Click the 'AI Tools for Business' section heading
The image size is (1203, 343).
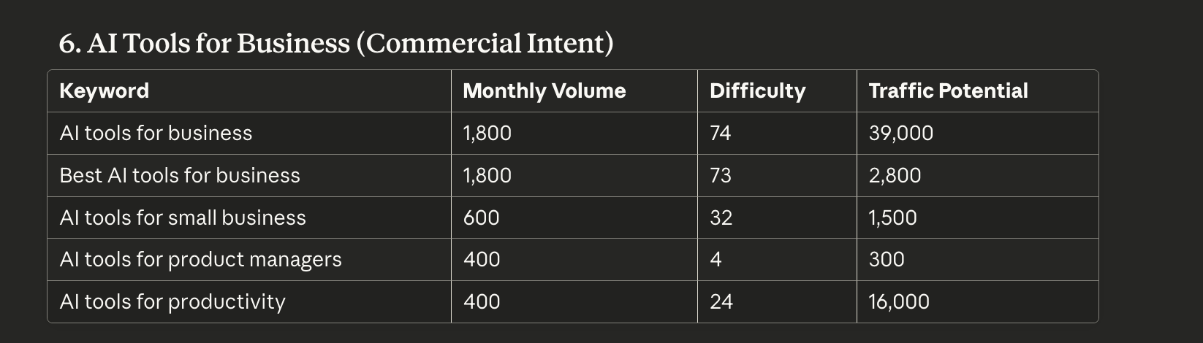(x=335, y=44)
